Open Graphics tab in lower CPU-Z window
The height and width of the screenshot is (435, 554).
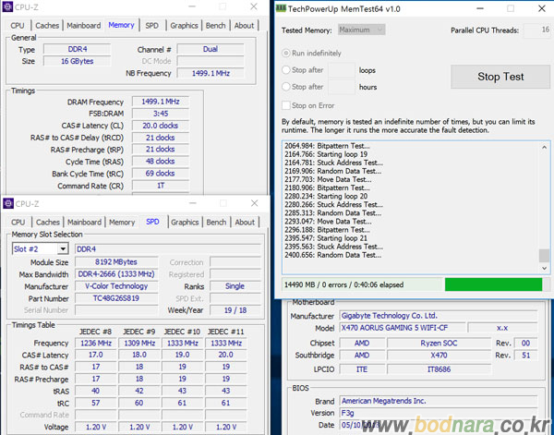[185, 223]
